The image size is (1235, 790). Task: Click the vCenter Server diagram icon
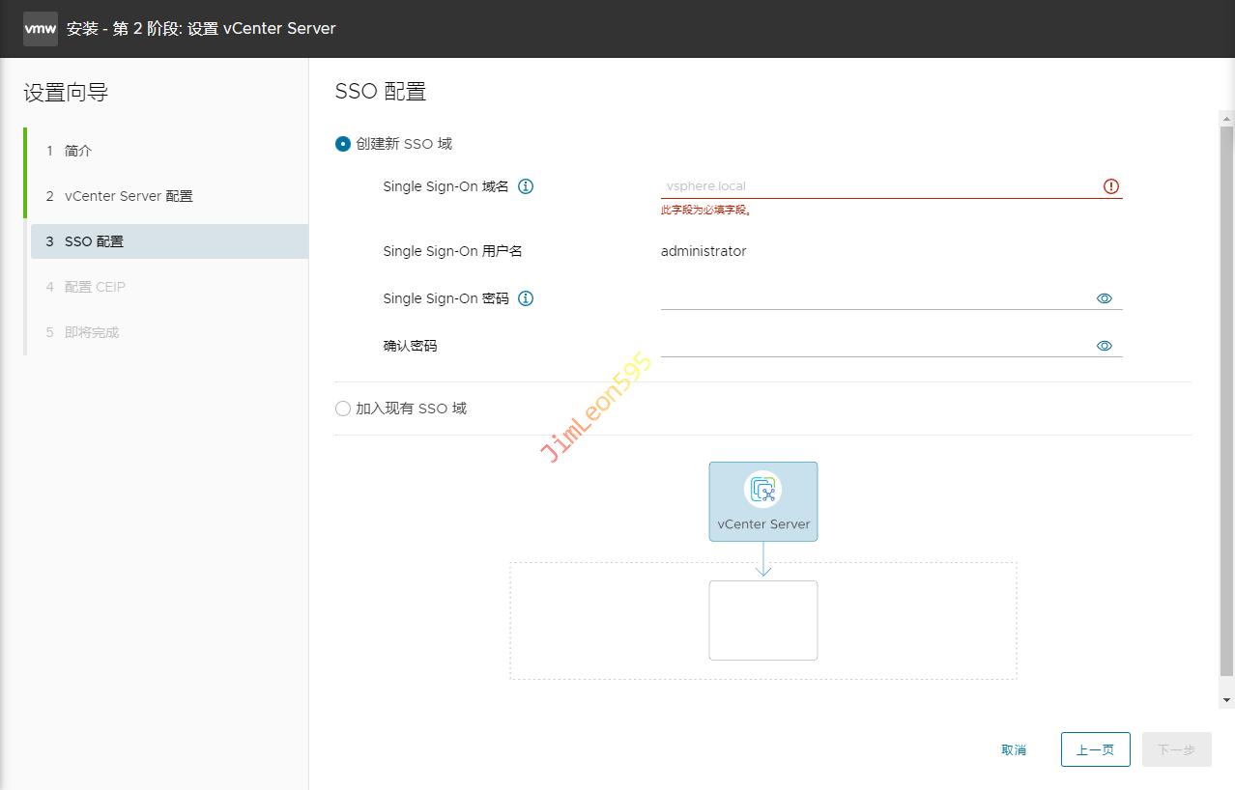[762, 491]
